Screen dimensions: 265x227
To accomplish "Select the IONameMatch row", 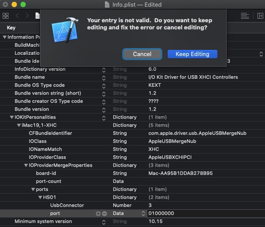I will pos(132,149).
